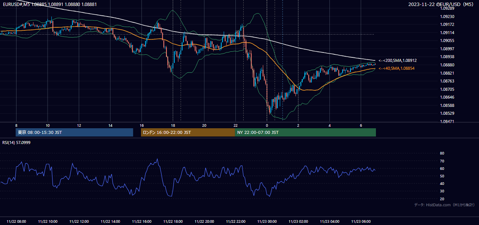This screenshot has height=225, width=479.
Task: Click price axis value 1.09289
Action: click(x=447, y=8)
